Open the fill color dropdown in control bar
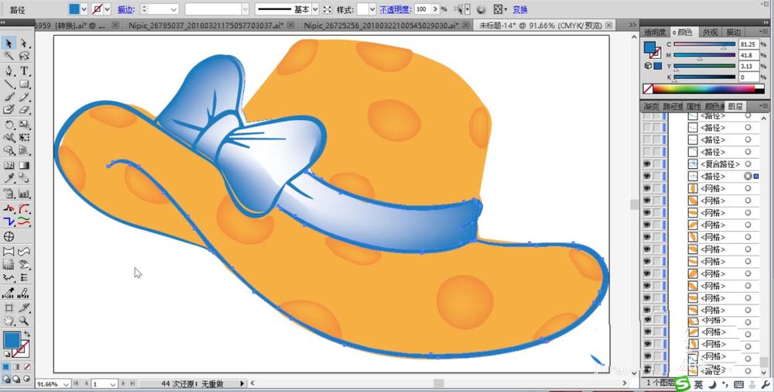This screenshot has height=392, width=774. coord(84,9)
